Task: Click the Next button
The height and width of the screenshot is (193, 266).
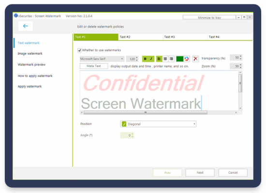Action: click(x=200, y=173)
